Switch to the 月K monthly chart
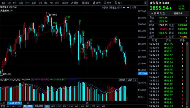This screenshot has height=108, width=190. pos(51,3)
